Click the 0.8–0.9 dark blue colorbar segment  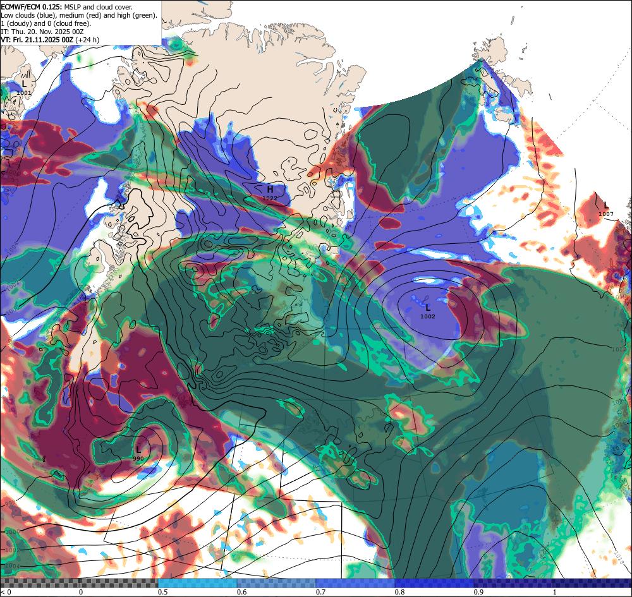[434, 583]
